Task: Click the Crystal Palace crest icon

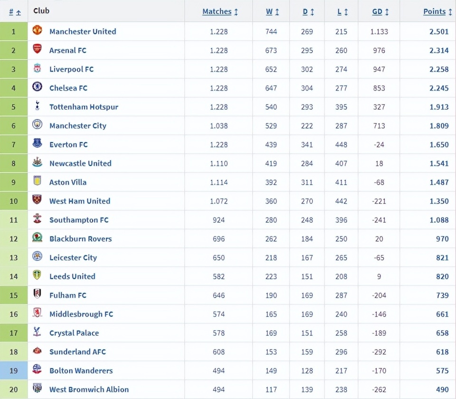Action: pos(37,332)
